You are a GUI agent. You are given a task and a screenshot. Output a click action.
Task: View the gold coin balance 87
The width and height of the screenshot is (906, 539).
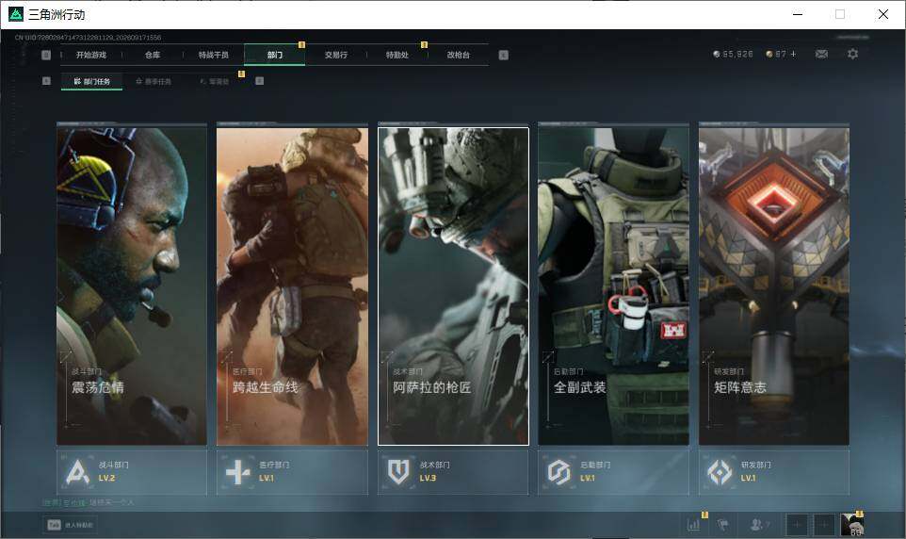776,54
